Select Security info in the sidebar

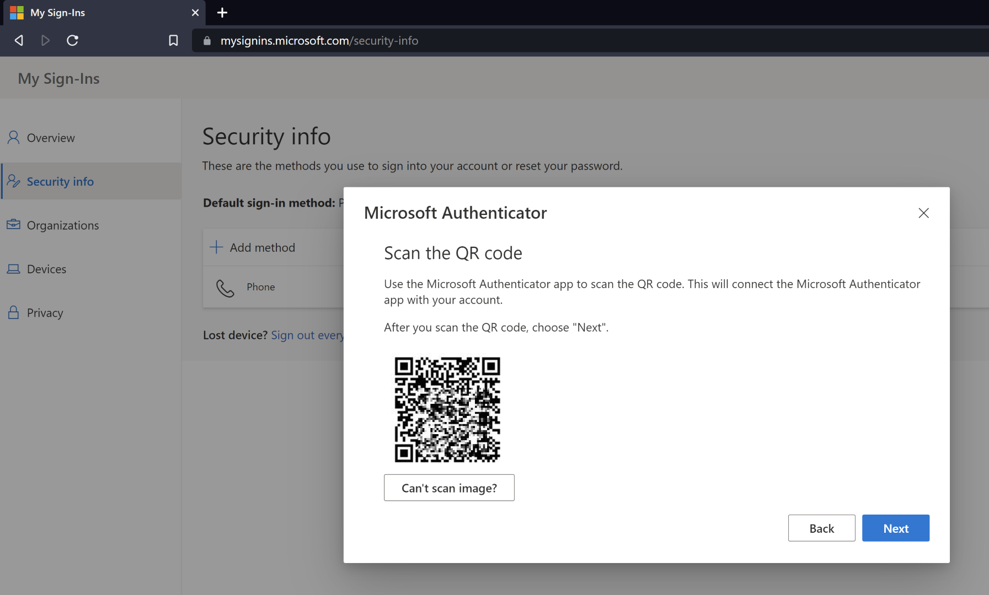click(60, 181)
